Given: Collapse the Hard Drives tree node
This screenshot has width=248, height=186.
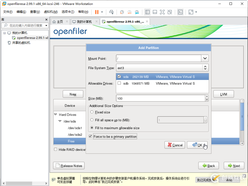Looking at the screenshot, I should click(x=55, y=114).
